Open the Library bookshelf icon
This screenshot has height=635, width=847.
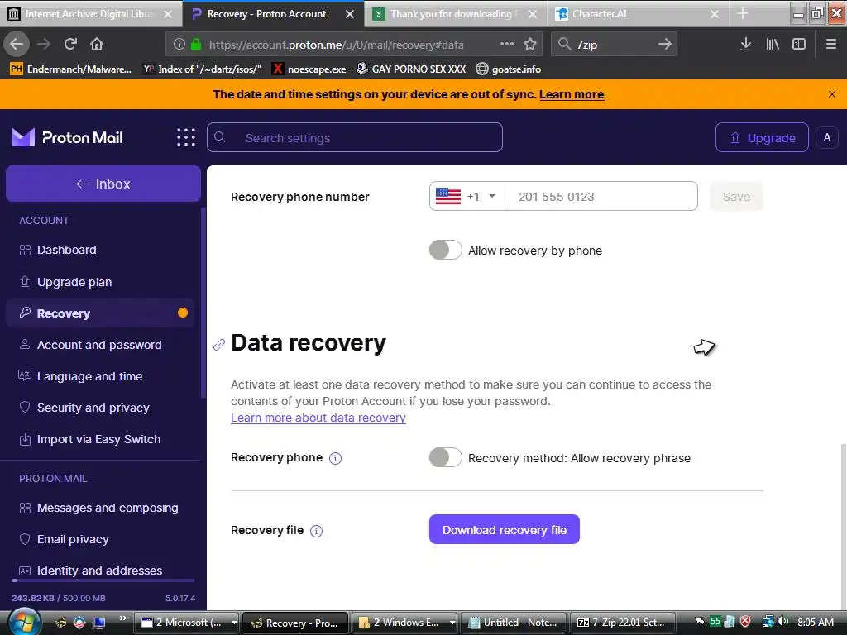click(773, 44)
